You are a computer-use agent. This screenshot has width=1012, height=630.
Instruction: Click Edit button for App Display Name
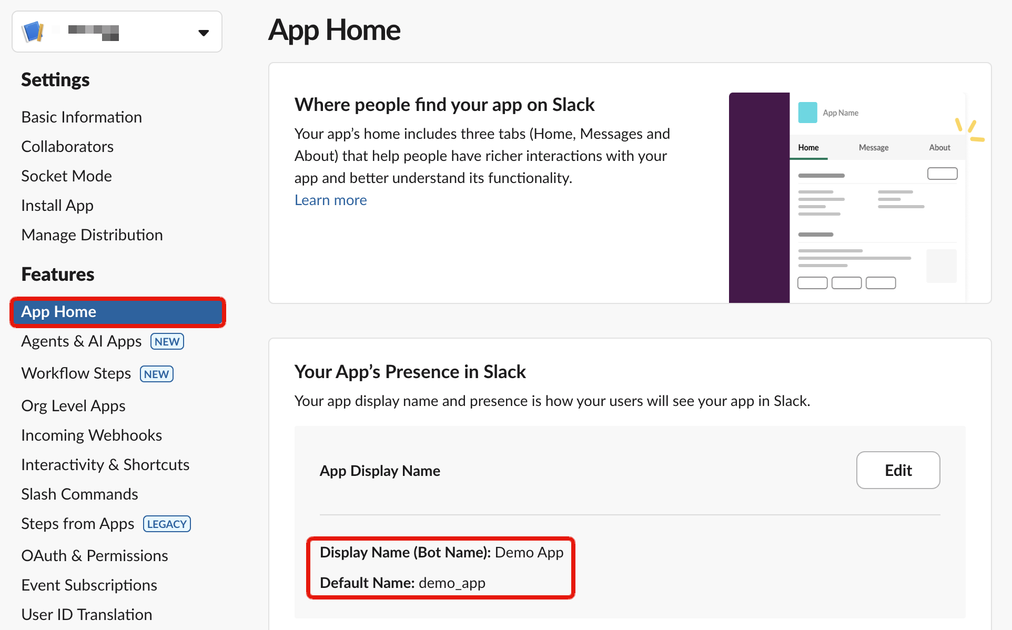click(898, 470)
